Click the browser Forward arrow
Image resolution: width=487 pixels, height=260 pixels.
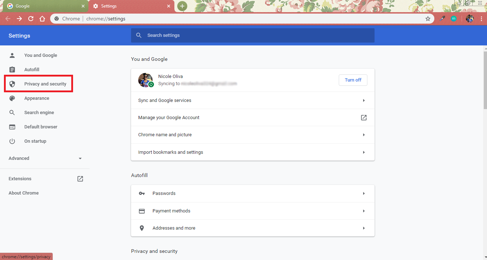pos(19,19)
